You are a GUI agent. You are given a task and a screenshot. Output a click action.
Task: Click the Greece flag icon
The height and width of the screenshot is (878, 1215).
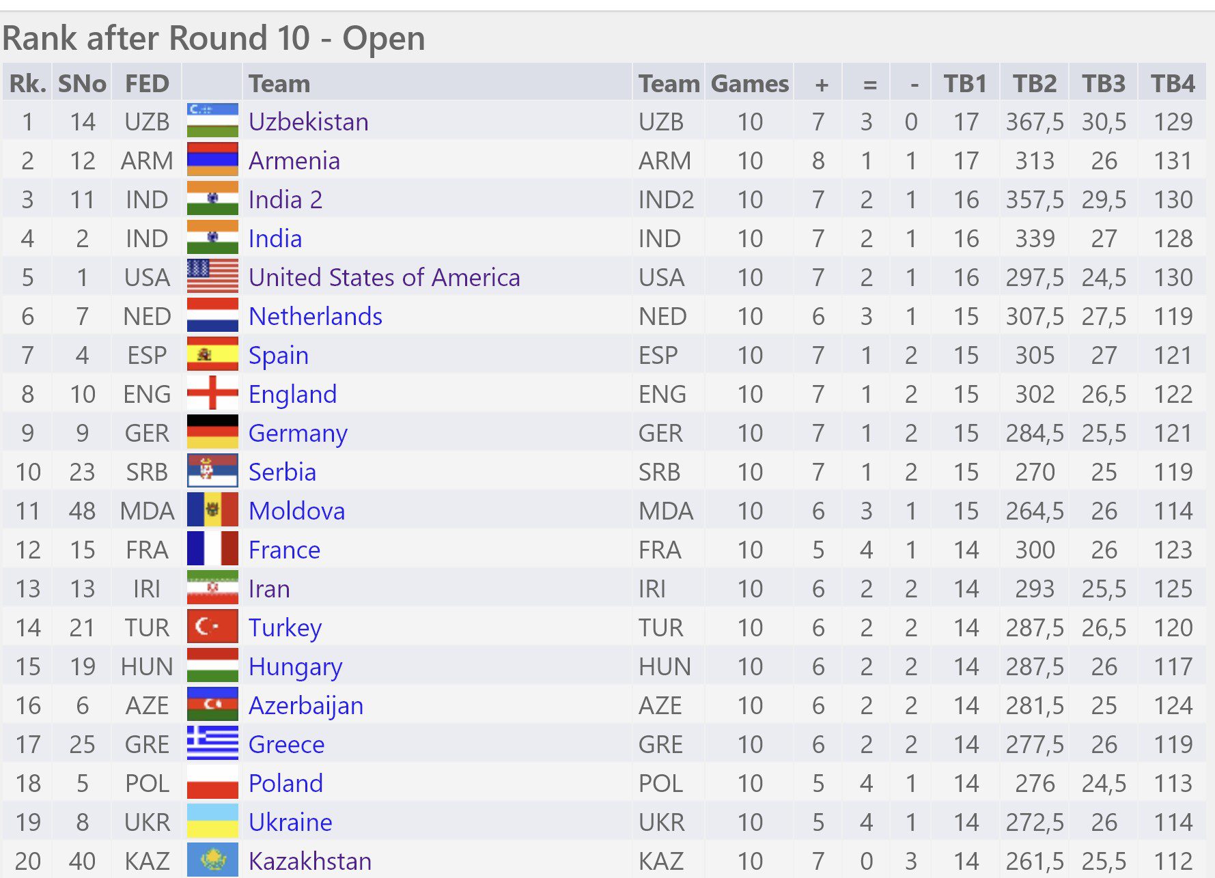212,744
